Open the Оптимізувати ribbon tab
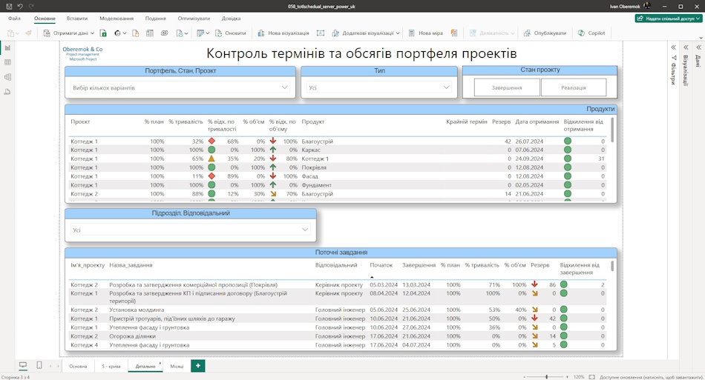Screen dimensions: 705x380 (194, 19)
